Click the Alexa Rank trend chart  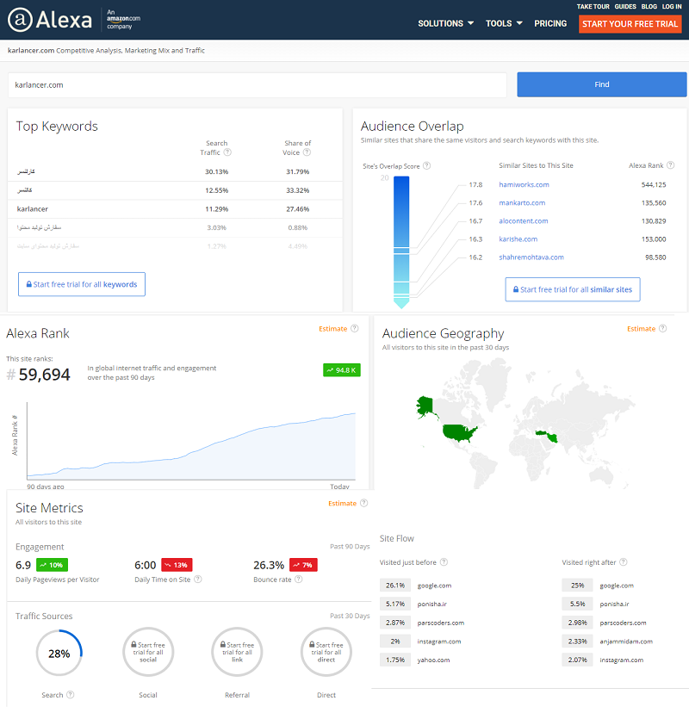[191, 442]
